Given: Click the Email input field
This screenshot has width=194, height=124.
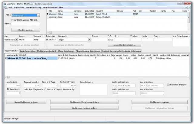Looking at the screenshot, I should tap(163, 40).
